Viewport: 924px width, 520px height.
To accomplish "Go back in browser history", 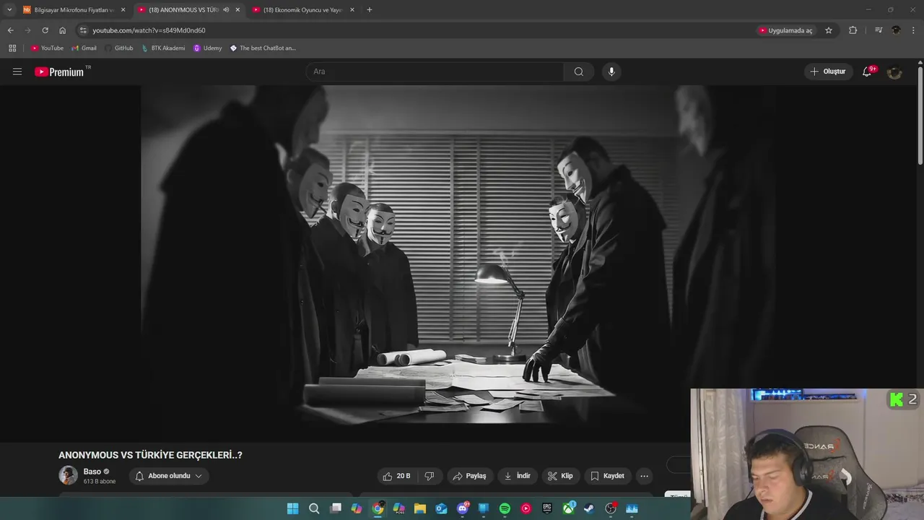I will (x=10, y=30).
